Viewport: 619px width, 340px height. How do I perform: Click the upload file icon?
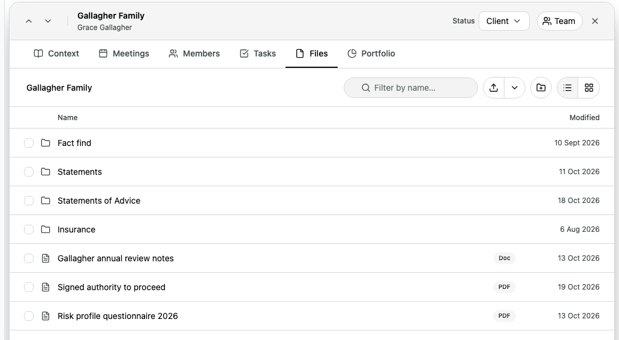494,88
